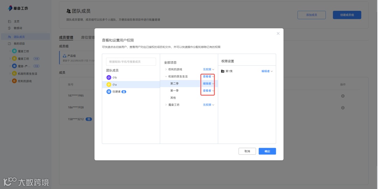378x189 pixels.
Task: Click yellow avatar of sidebar 机智的医生生活
Action: (14, 73)
